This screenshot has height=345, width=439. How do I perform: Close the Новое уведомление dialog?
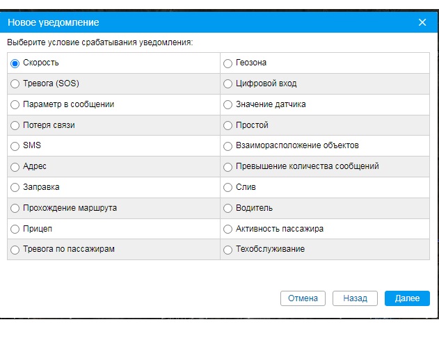click(x=422, y=22)
